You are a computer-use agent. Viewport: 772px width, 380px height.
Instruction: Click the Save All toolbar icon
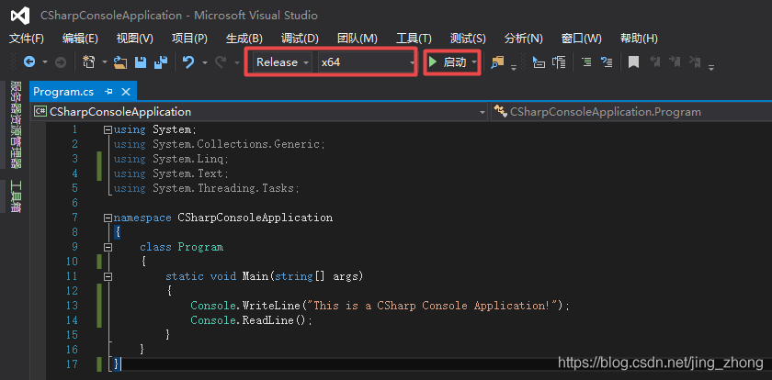pyautogui.click(x=161, y=62)
